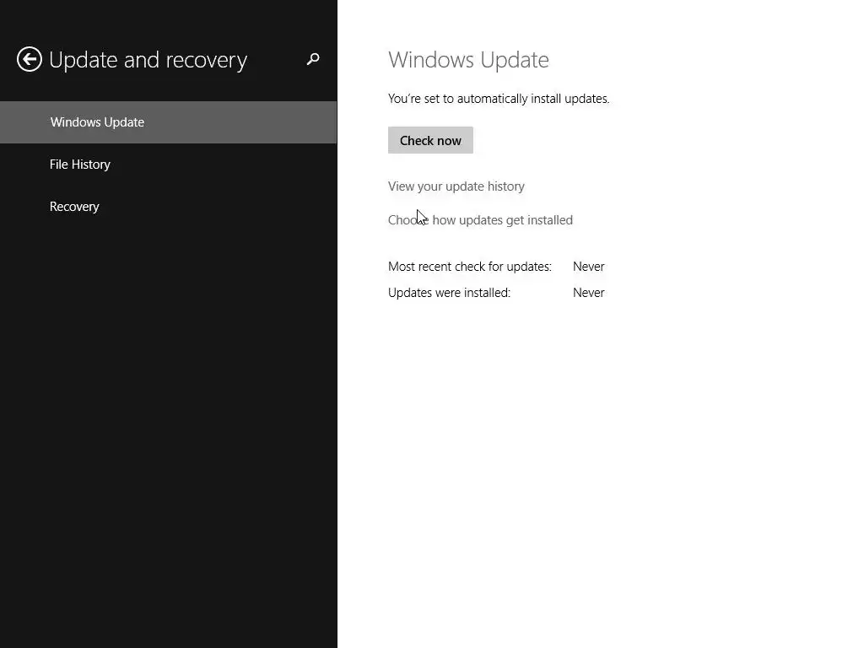
Task: Click 'Most recent check for updates:' label
Action: (x=470, y=267)
